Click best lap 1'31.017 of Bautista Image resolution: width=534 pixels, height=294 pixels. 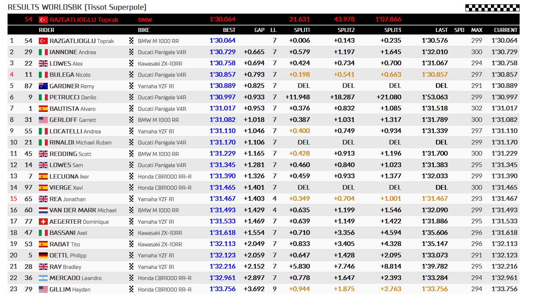(x=222, y=108)
